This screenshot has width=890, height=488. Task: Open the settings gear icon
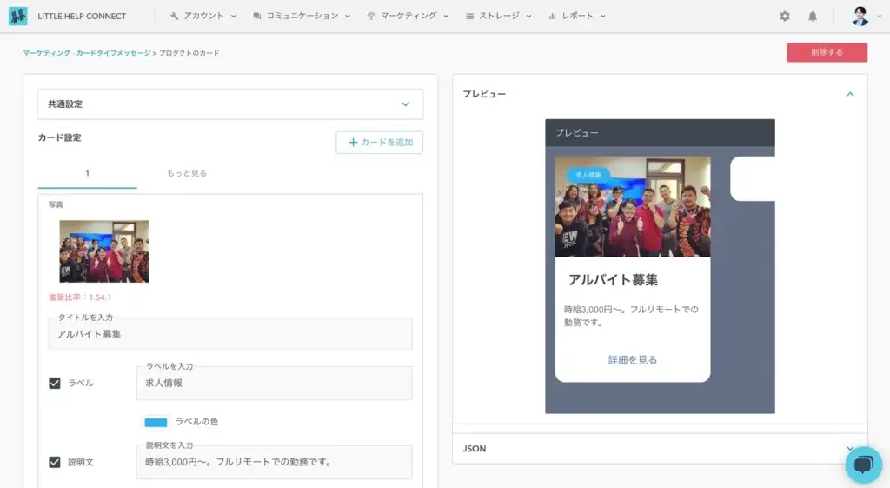coord(785,16)
